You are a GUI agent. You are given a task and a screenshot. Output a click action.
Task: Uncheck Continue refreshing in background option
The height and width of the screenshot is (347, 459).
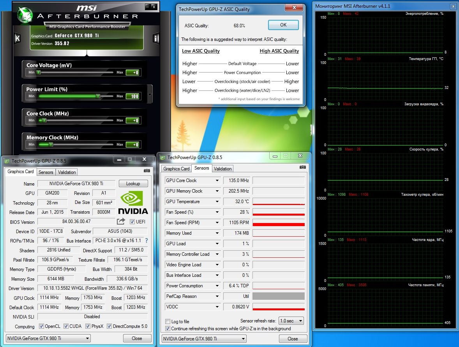tap(168, 329)
